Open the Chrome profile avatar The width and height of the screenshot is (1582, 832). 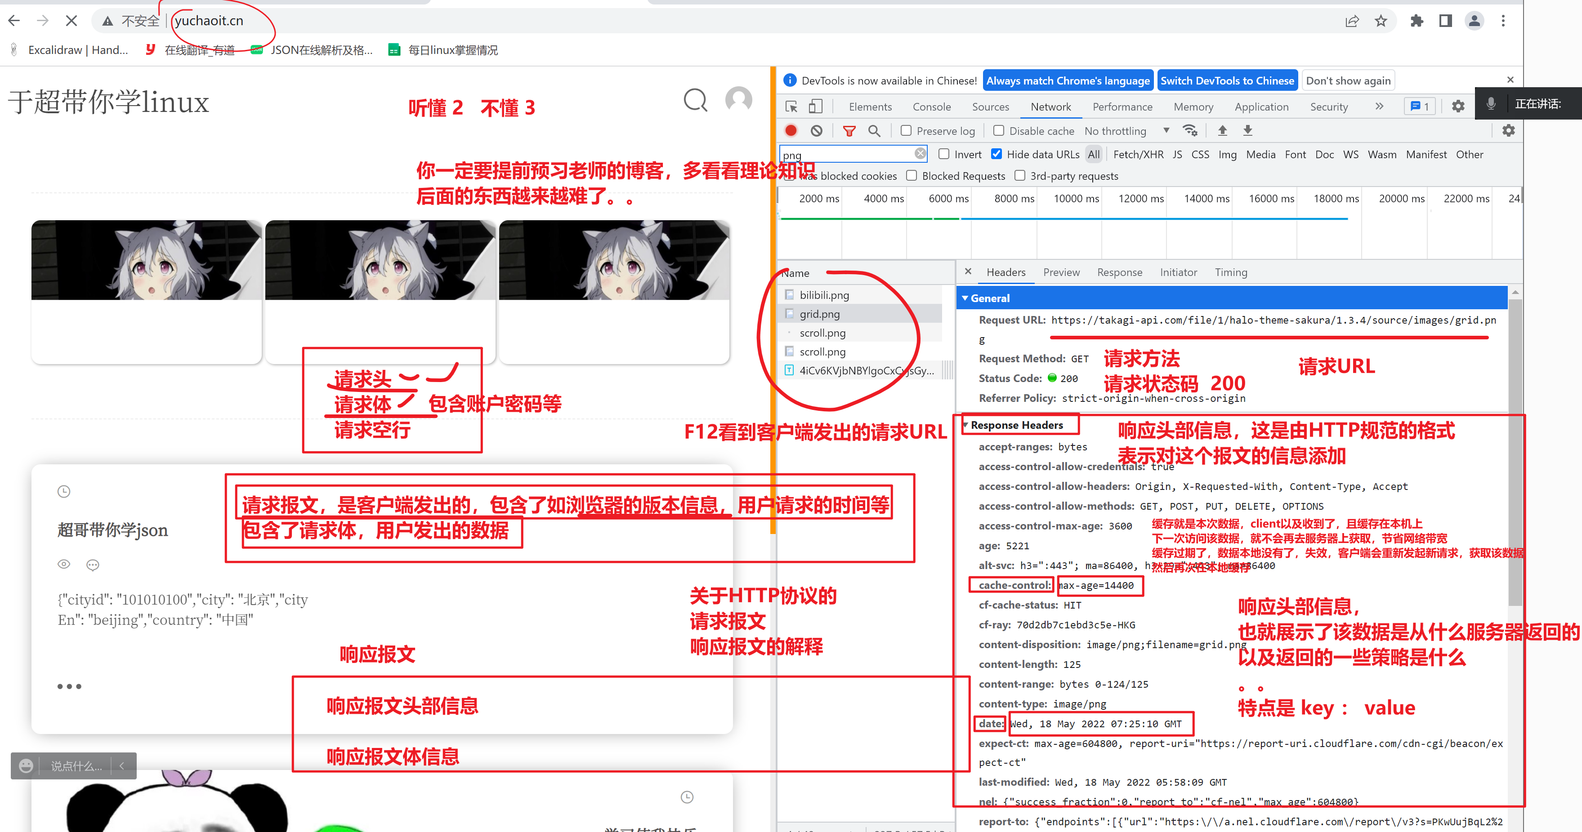1475,22
